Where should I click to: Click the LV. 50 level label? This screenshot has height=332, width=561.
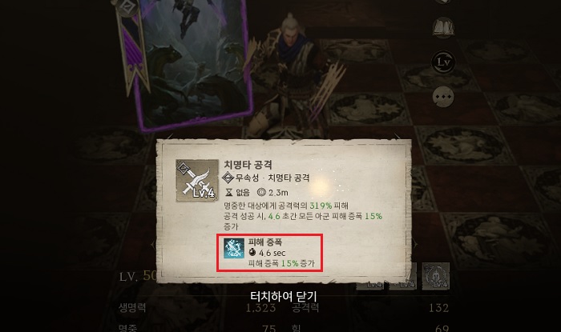(138, 276)
